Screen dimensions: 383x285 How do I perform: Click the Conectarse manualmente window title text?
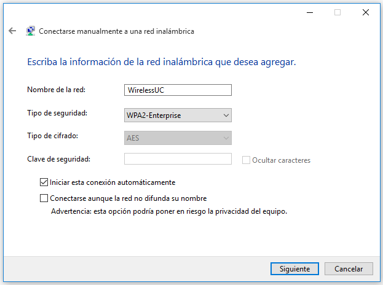click(116, 31)
